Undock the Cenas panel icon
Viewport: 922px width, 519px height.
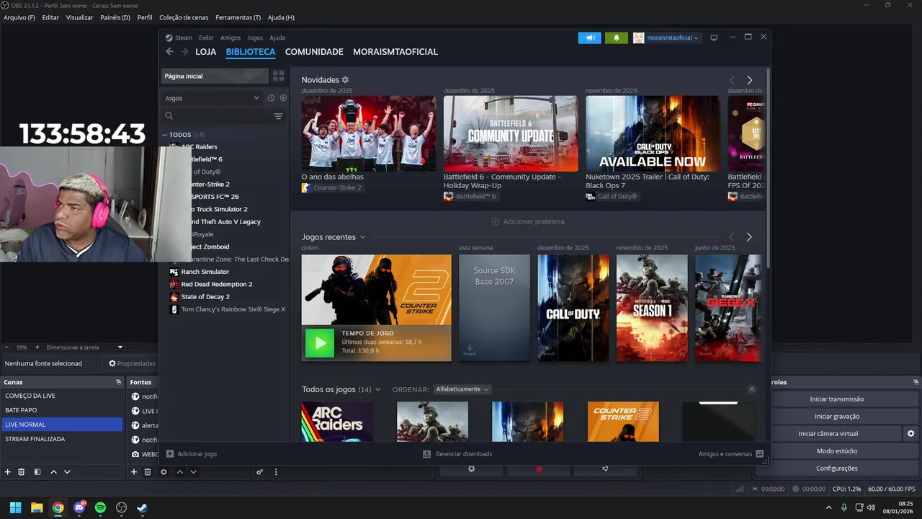pyautogui.click(x=118, y=382)
